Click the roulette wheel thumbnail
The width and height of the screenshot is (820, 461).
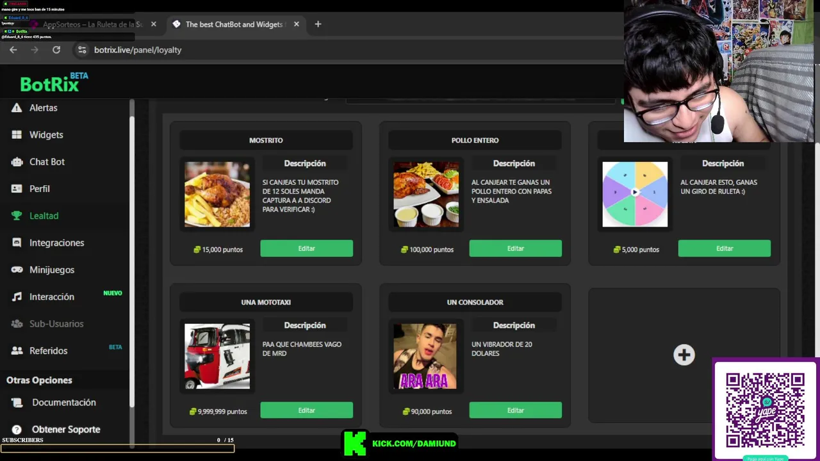[x=635, y=194]
